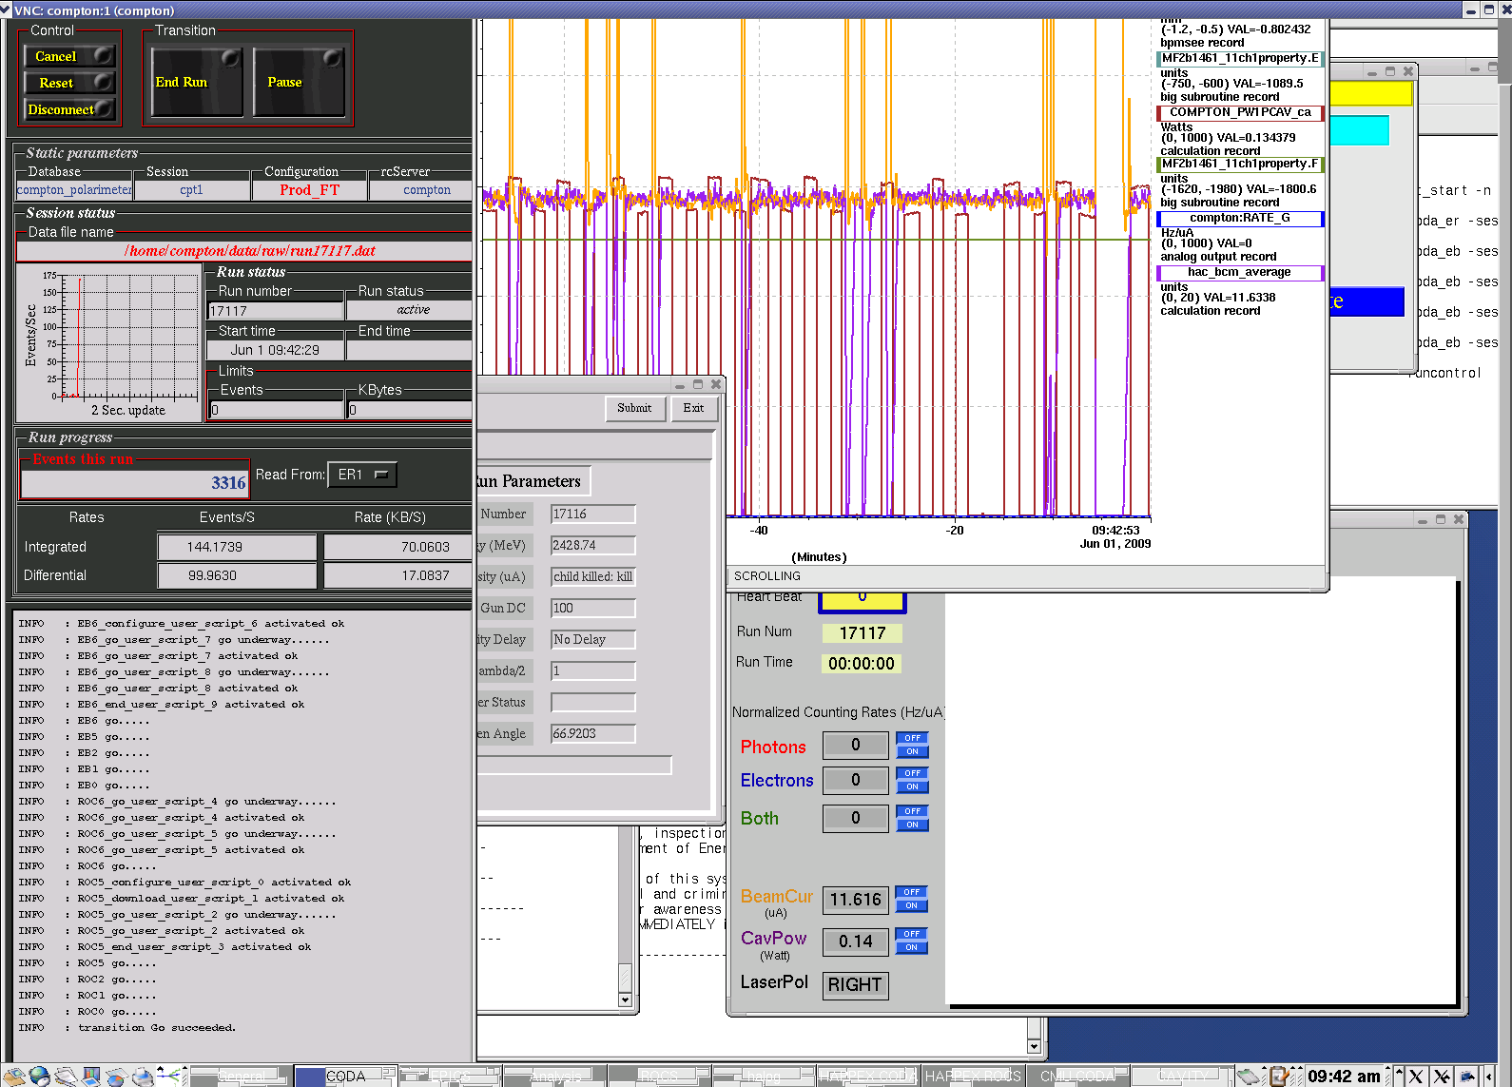
Task: Click the first taskbar launcher icon
Action: 13,1077
